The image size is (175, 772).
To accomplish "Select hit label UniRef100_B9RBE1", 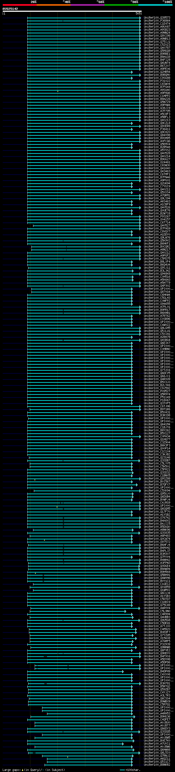I will click(x=157, y=54).
